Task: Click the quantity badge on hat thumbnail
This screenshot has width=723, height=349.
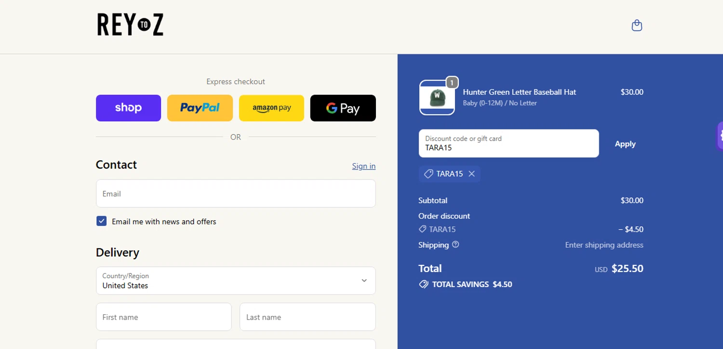Action: point(452,83)
